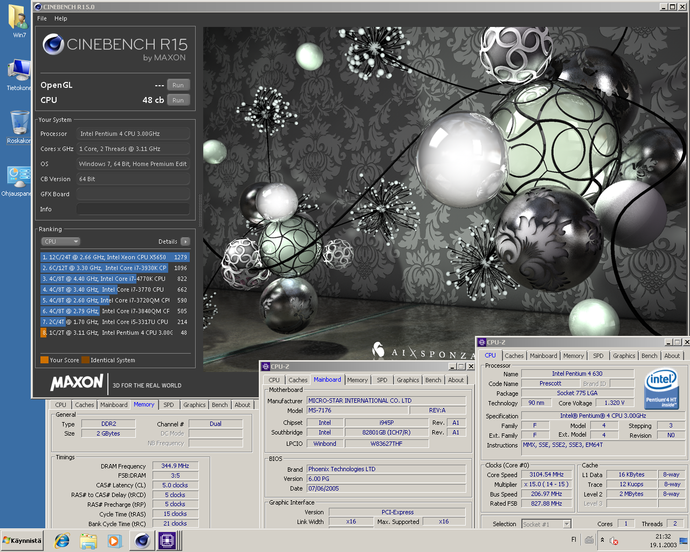Image resolution: width=690 pixels, height=552 pixels.
Task: Open the Cinebench Help menu
Action: click(61, 18)
